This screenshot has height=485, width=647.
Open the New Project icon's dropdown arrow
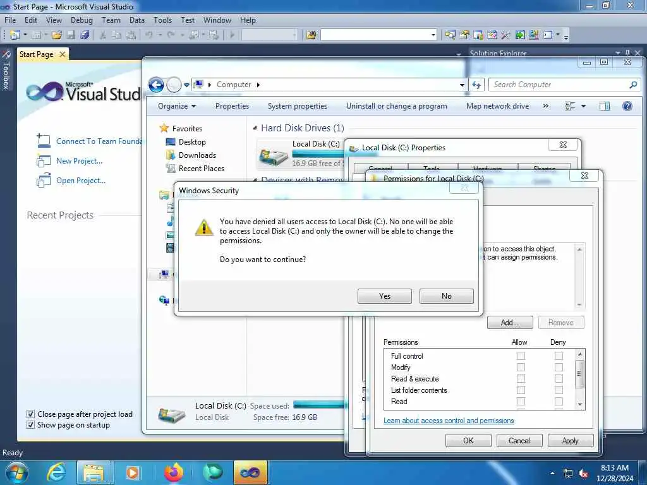pyautogui.click(x=25, y=35)
